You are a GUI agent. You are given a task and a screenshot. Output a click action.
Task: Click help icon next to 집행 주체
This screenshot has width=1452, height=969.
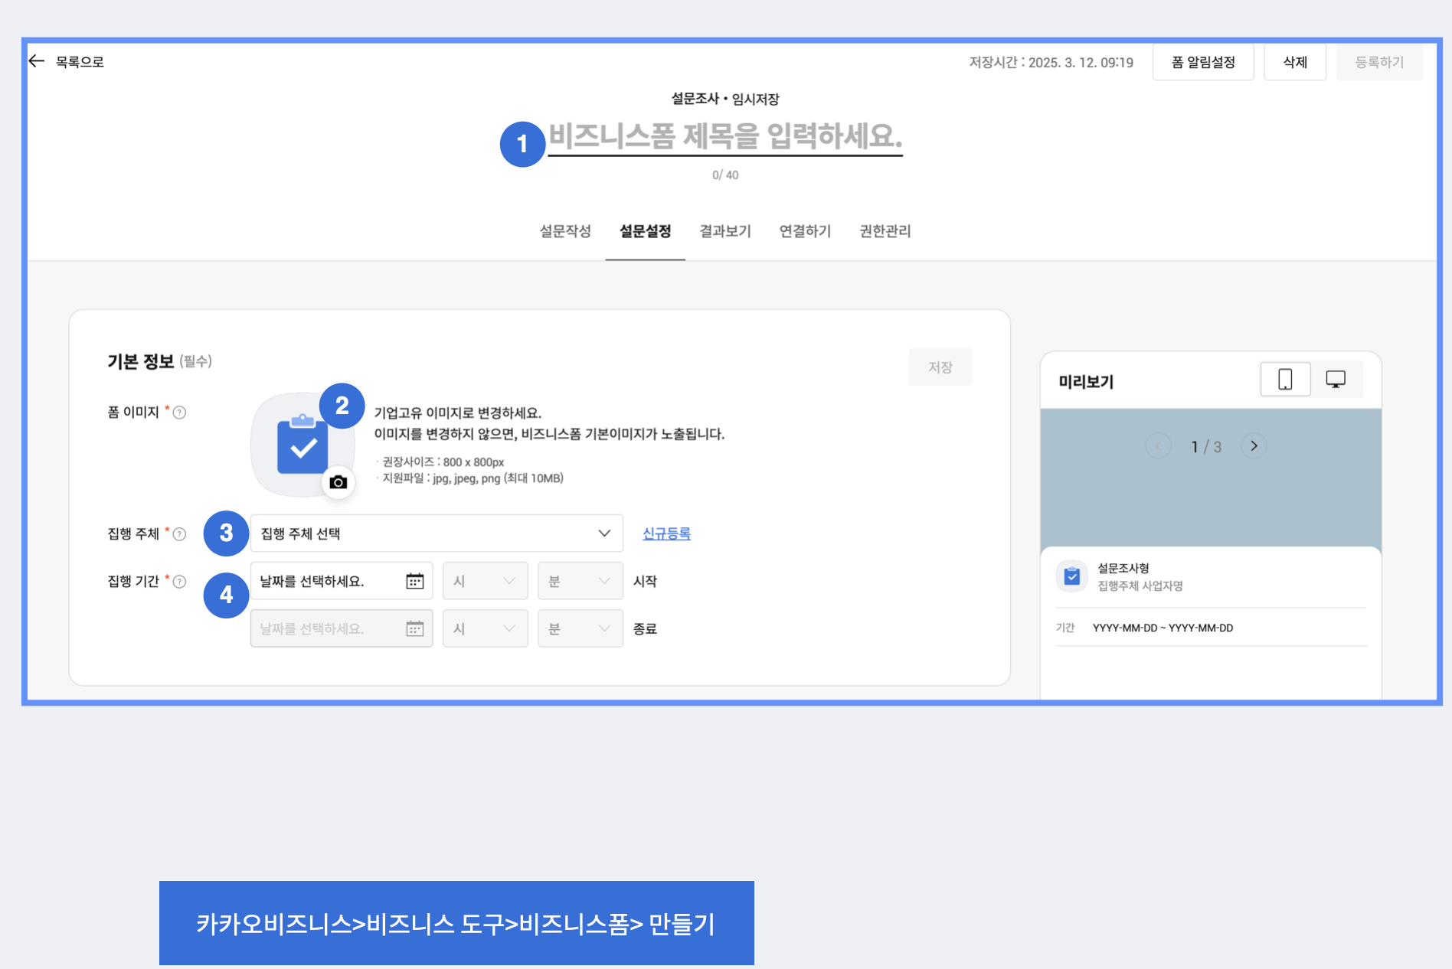click(180, 534)
